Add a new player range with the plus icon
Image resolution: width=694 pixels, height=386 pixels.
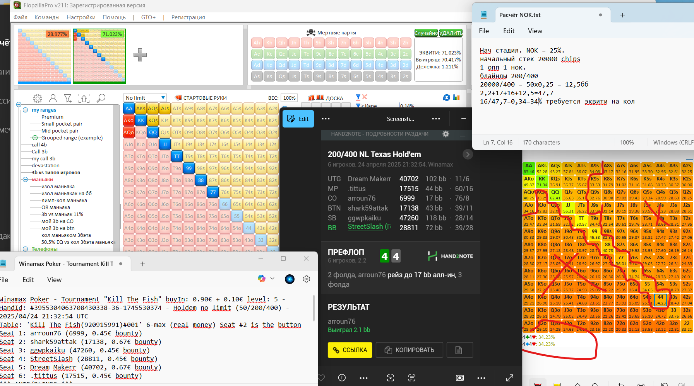(140, 55)
